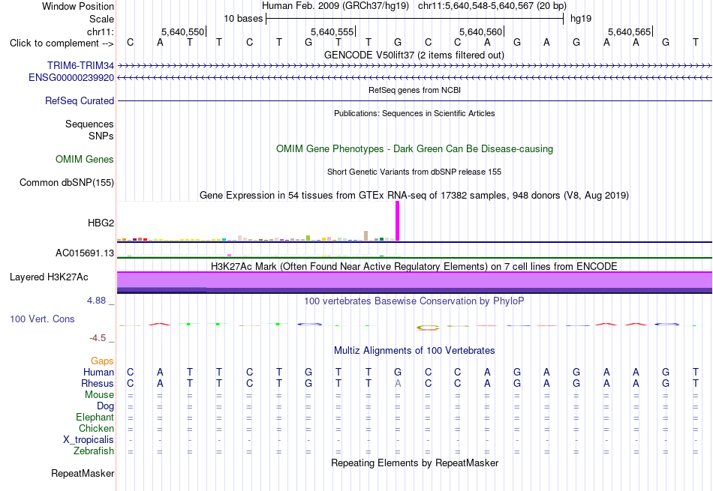Click the 'Gene Expression in 54 tissues' GTEx title
713x491 pixels.
pos(414,196)
